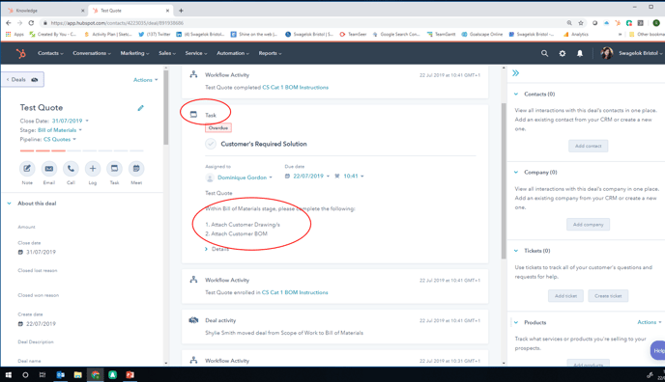Screen dimensions: 665x382
Task: Click browser back arrow
Action: (9, 23)
